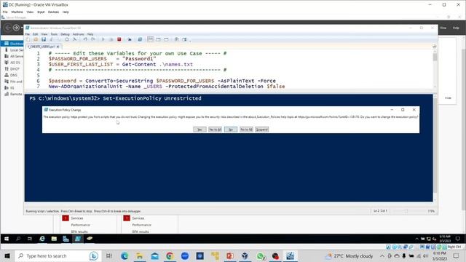The width and height of the screenshot is (466, 262).
Task: Click the red Stop Operation button
Action: 119,39
